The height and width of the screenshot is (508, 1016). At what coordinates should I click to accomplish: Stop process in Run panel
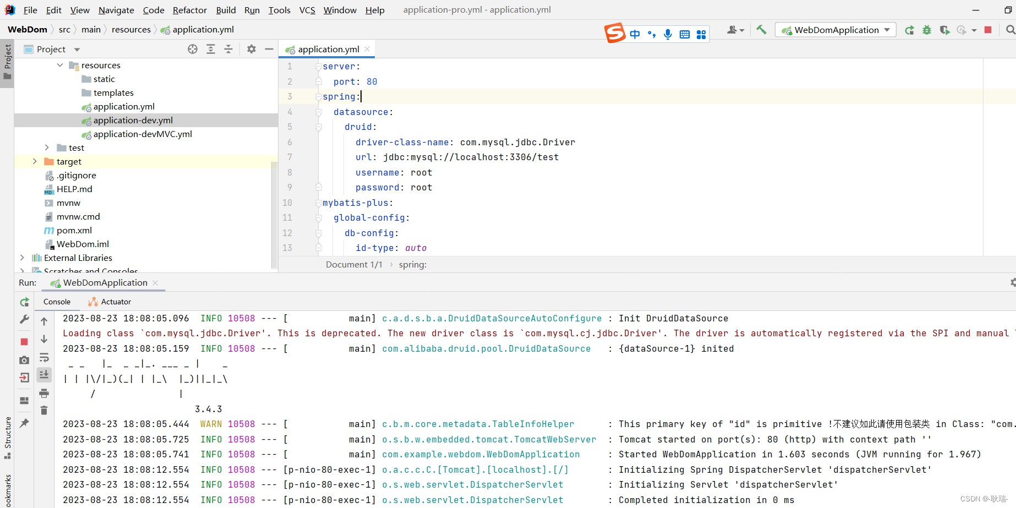pyautogui.click(x=24, y=342)
